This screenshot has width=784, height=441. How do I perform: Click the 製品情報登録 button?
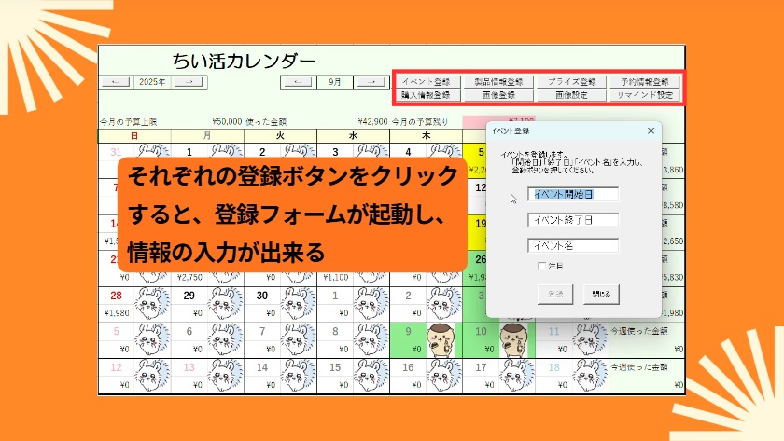tap(498, 82)
